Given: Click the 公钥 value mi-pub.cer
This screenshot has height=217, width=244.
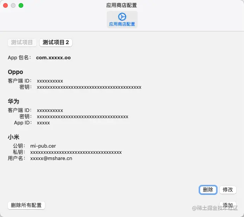Looking at the screenshot, I should coord(43,146).
